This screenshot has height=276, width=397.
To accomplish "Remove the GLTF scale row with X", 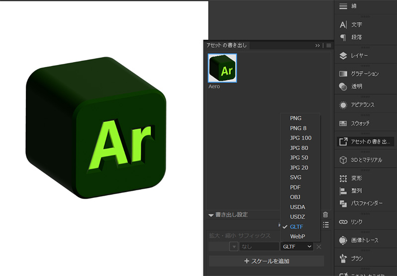I will 319,247.
